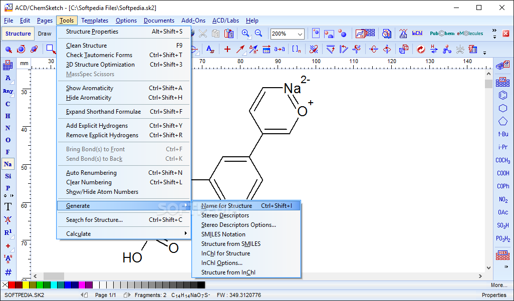
Task: Select the Sodium (Na) atom tool
Action: [x=8, y=164]
